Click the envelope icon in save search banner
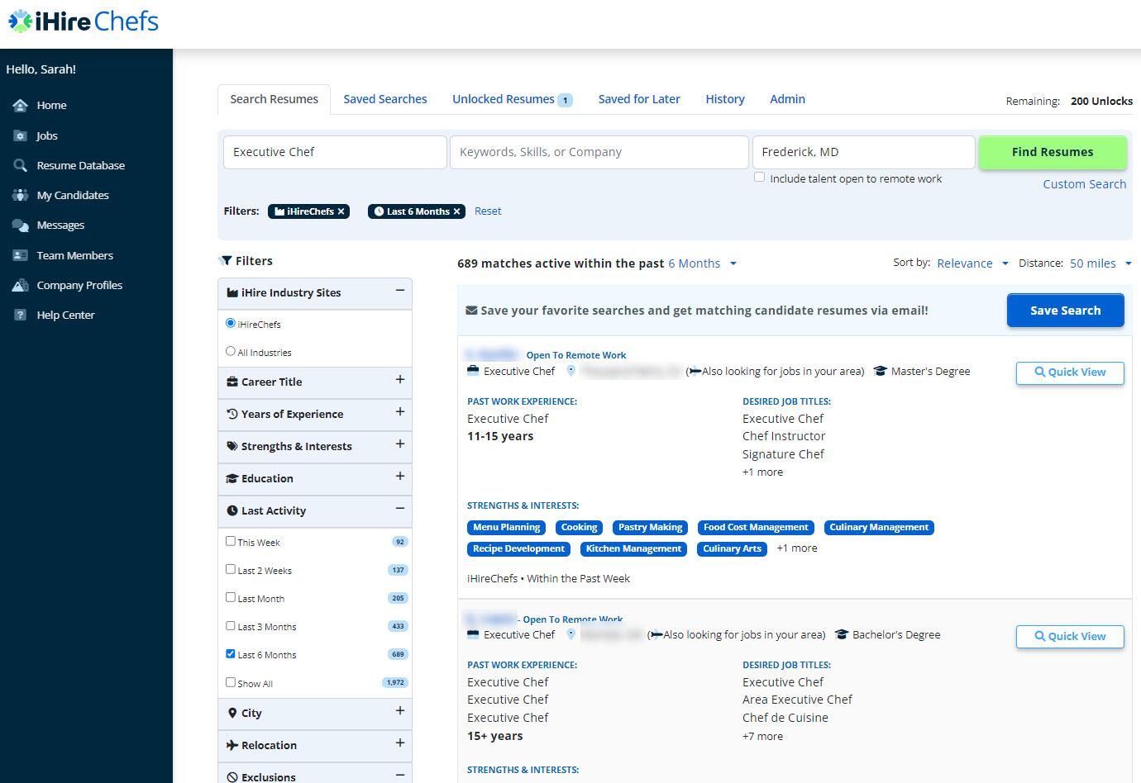This screenshot has height=783, width=1141. point(471,311)
